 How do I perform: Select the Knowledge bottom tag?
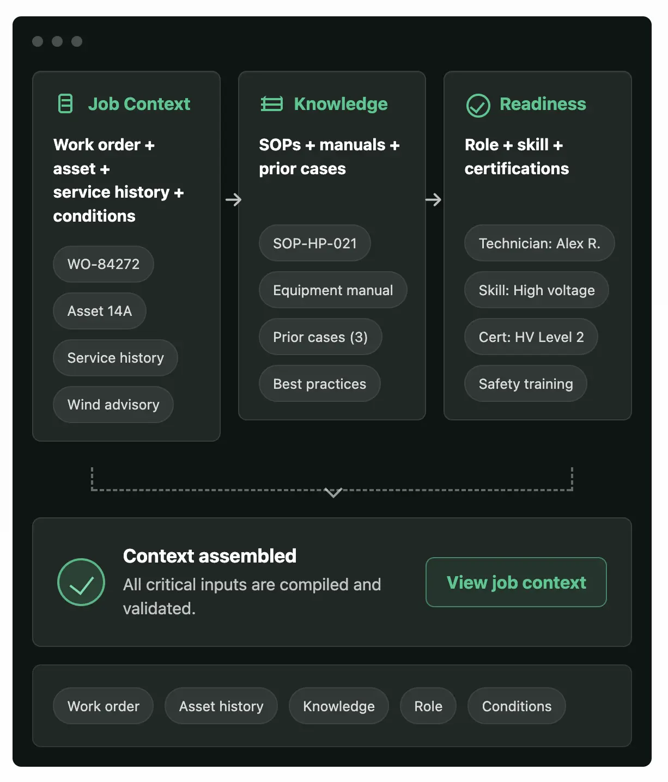(339, 706)
